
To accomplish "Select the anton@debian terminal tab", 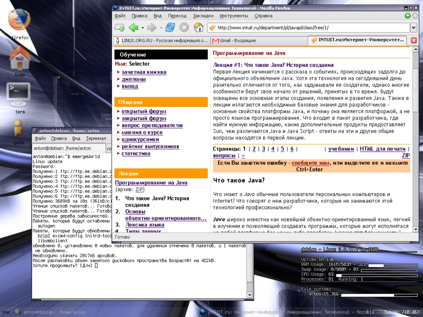I will (x=69, y=148).
